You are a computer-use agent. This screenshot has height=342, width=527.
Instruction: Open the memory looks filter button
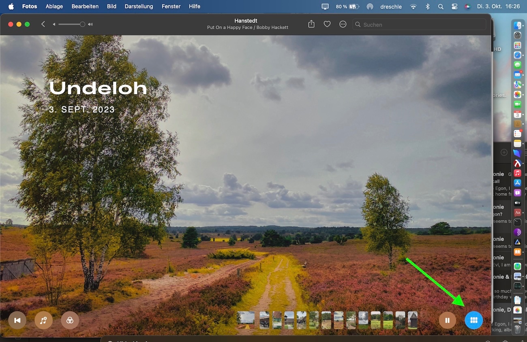pos(70,320)
